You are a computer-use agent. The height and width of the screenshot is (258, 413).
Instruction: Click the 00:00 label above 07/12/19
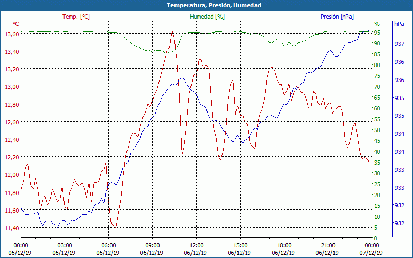(x=372, y=246)
